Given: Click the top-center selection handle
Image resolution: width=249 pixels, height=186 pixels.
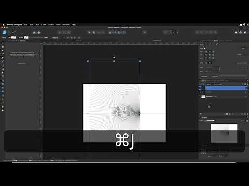Looking at the screenshot, I should (114, 61).
